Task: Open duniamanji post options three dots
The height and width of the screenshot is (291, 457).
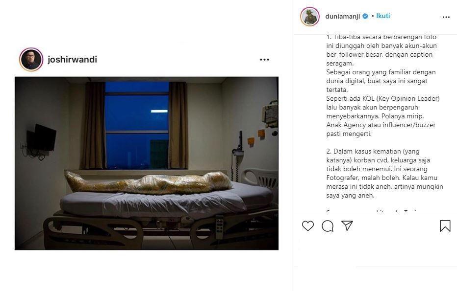Action: 446,17
